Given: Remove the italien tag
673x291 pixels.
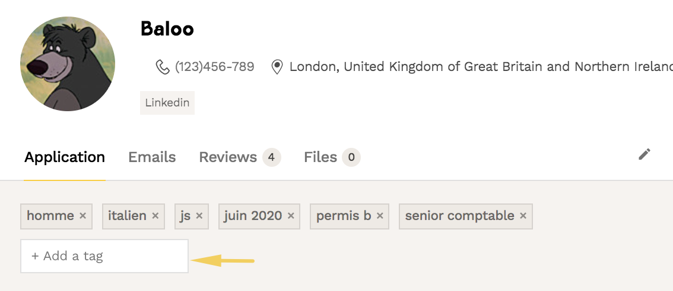Looking at the screenshot, I should pos(155,216).
